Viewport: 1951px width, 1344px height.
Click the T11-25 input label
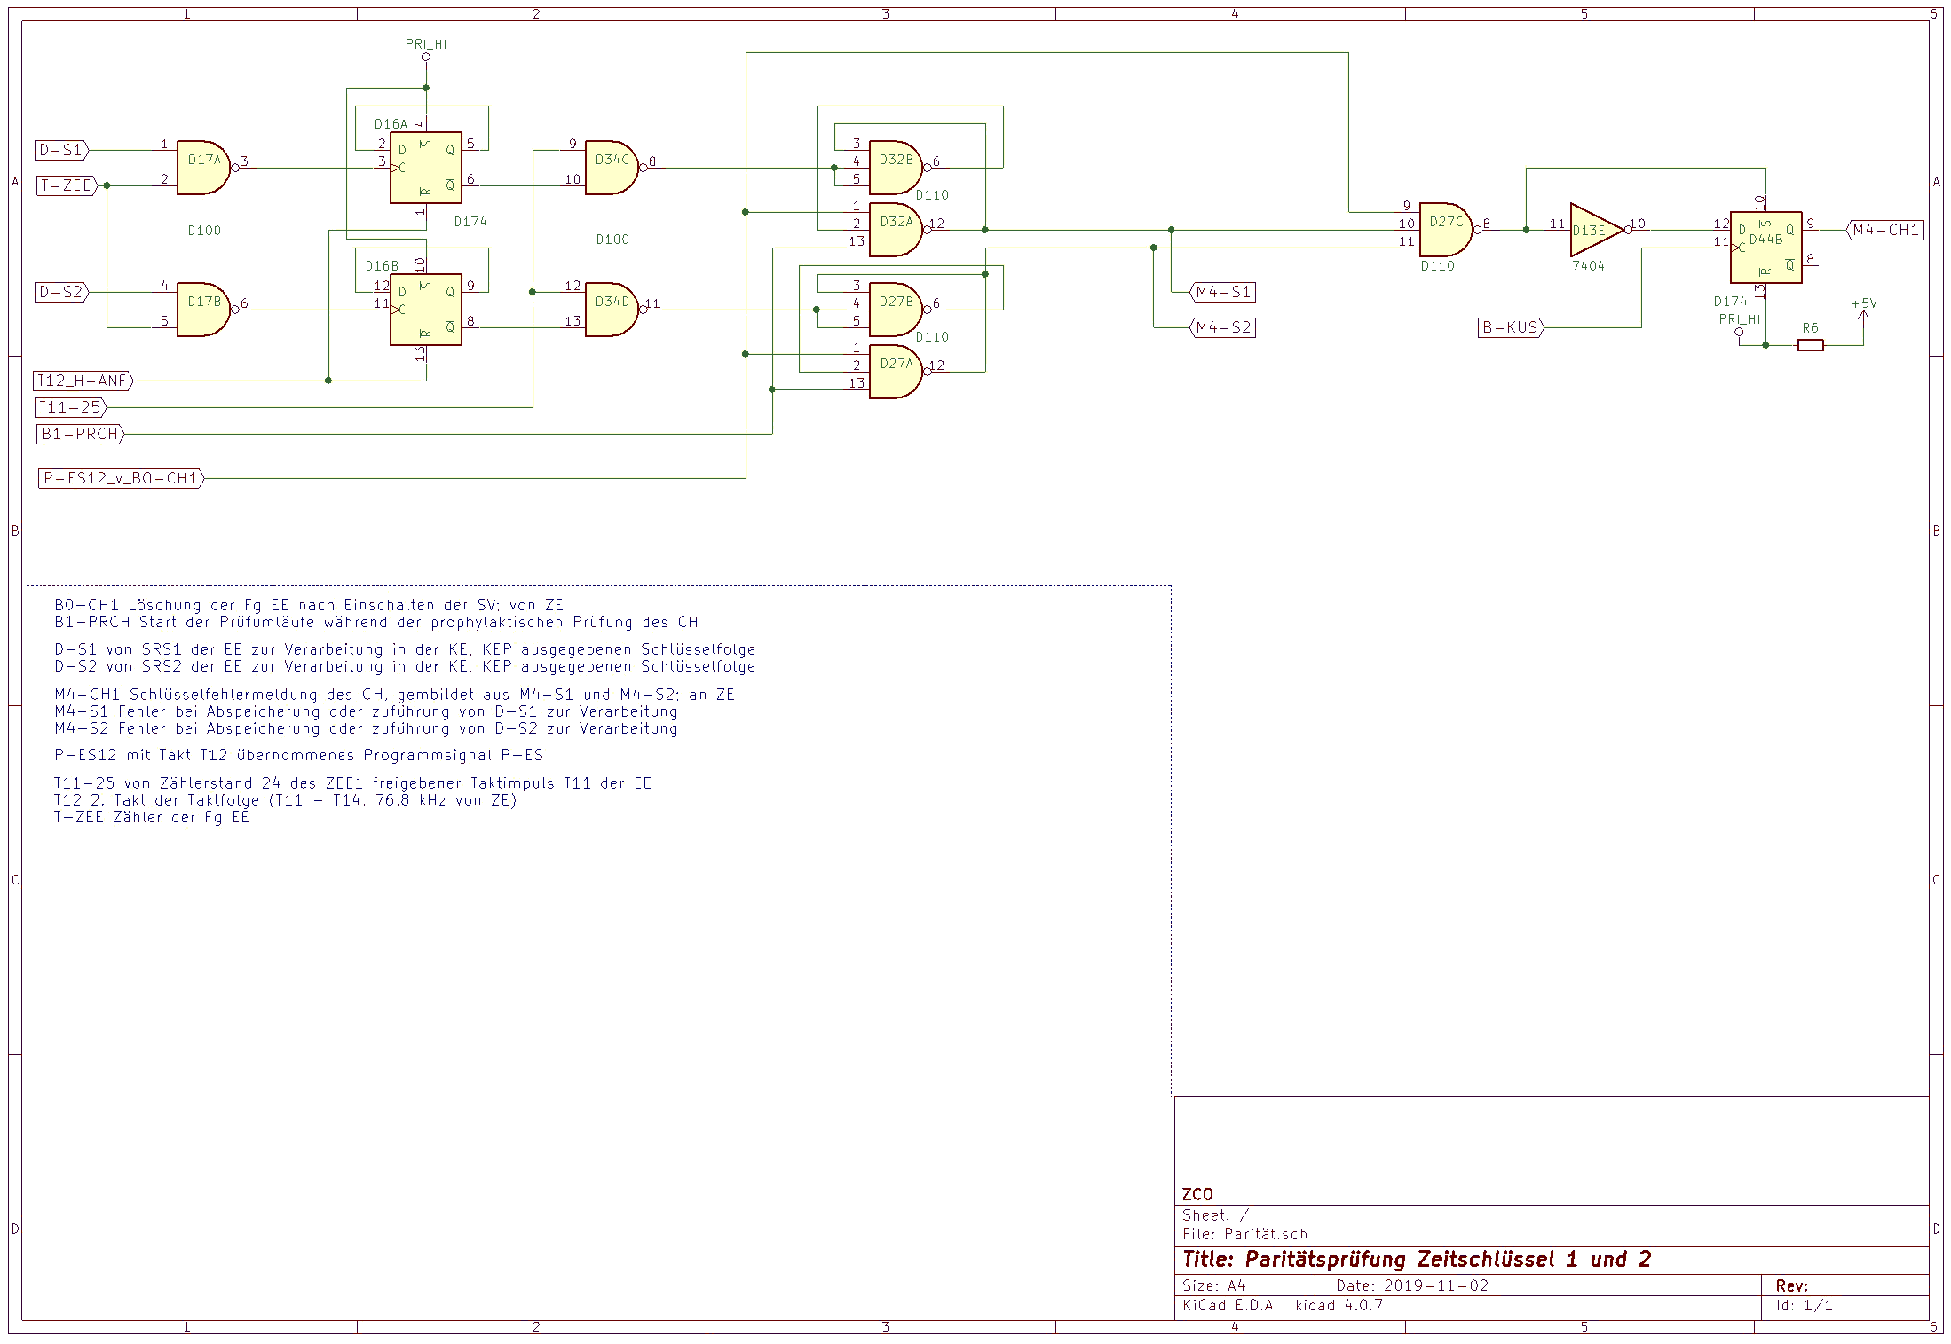pos(71,407)
